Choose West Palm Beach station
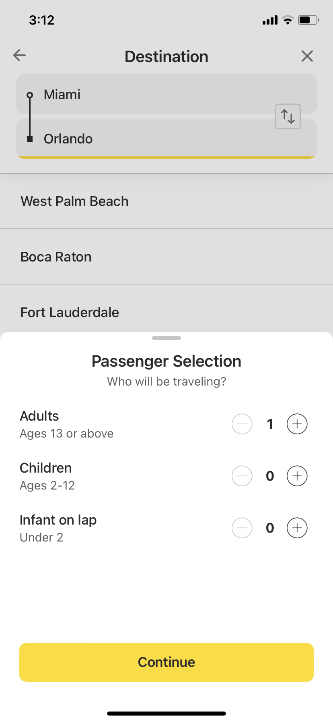 (166, 201)
